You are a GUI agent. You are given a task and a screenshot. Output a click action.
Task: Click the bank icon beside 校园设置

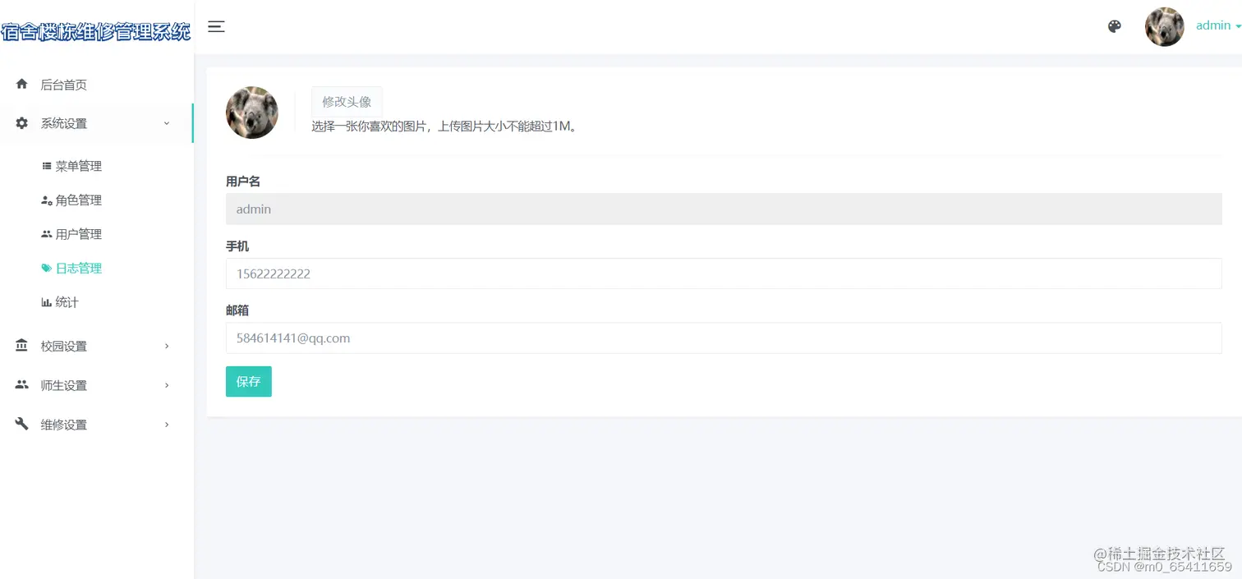click(x=22, y=346)
